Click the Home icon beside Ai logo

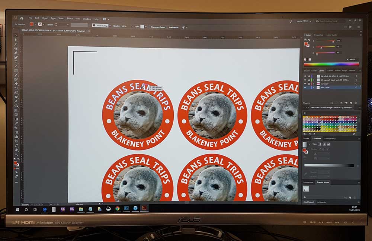[x=22, y=18]
